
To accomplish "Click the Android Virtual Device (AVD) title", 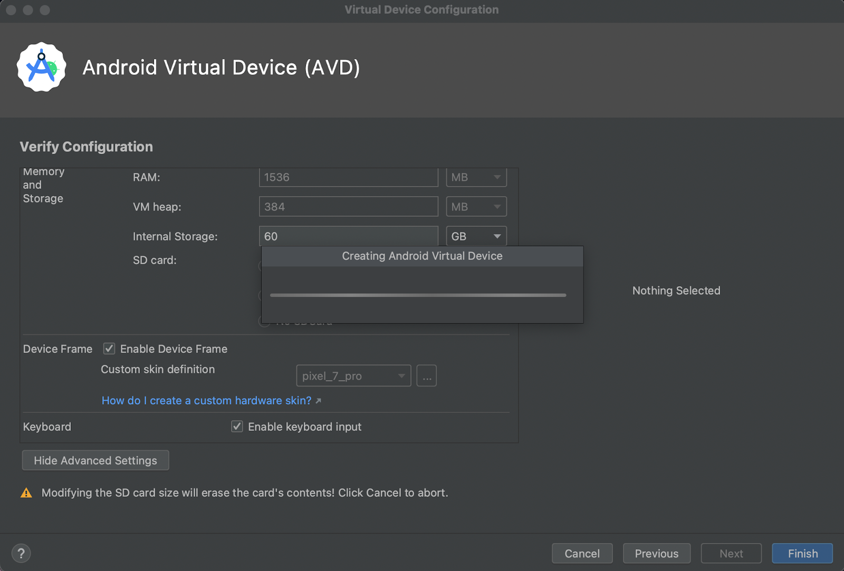I will click(221, 67).
